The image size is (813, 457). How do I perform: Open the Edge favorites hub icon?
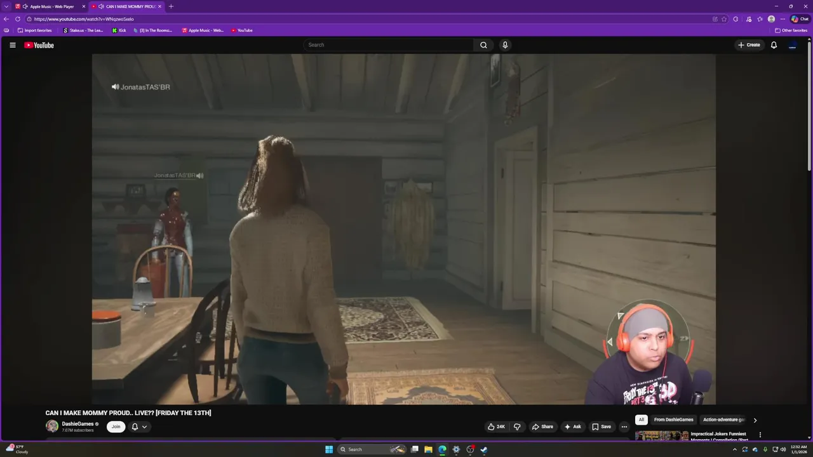(760, 19)
